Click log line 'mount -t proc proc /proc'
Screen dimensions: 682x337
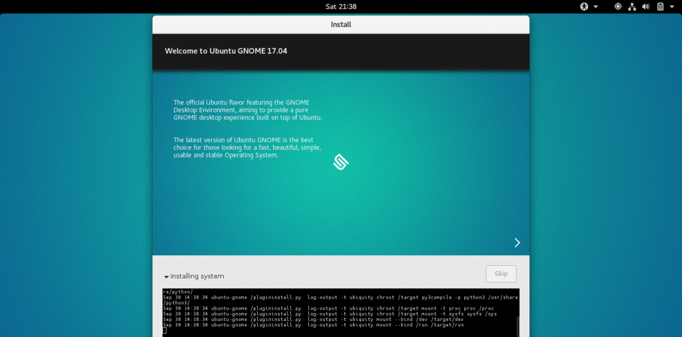[328, 308]
